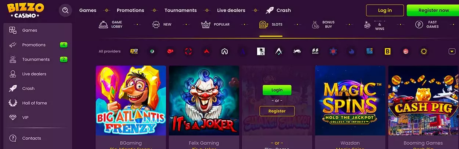The width and height of the screenshot is (459, 149).
Task: Select the Fast Games category
Action: 427,25
